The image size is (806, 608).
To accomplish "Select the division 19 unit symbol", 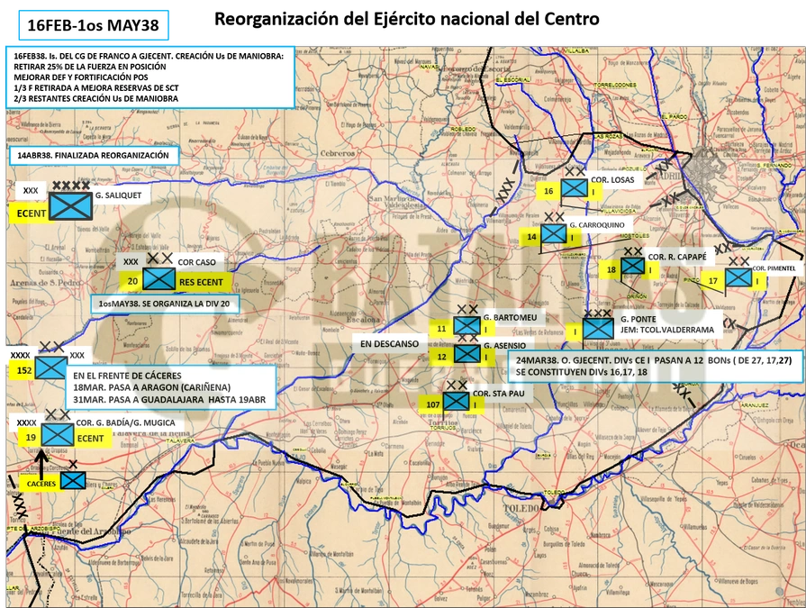I will 57,435.
